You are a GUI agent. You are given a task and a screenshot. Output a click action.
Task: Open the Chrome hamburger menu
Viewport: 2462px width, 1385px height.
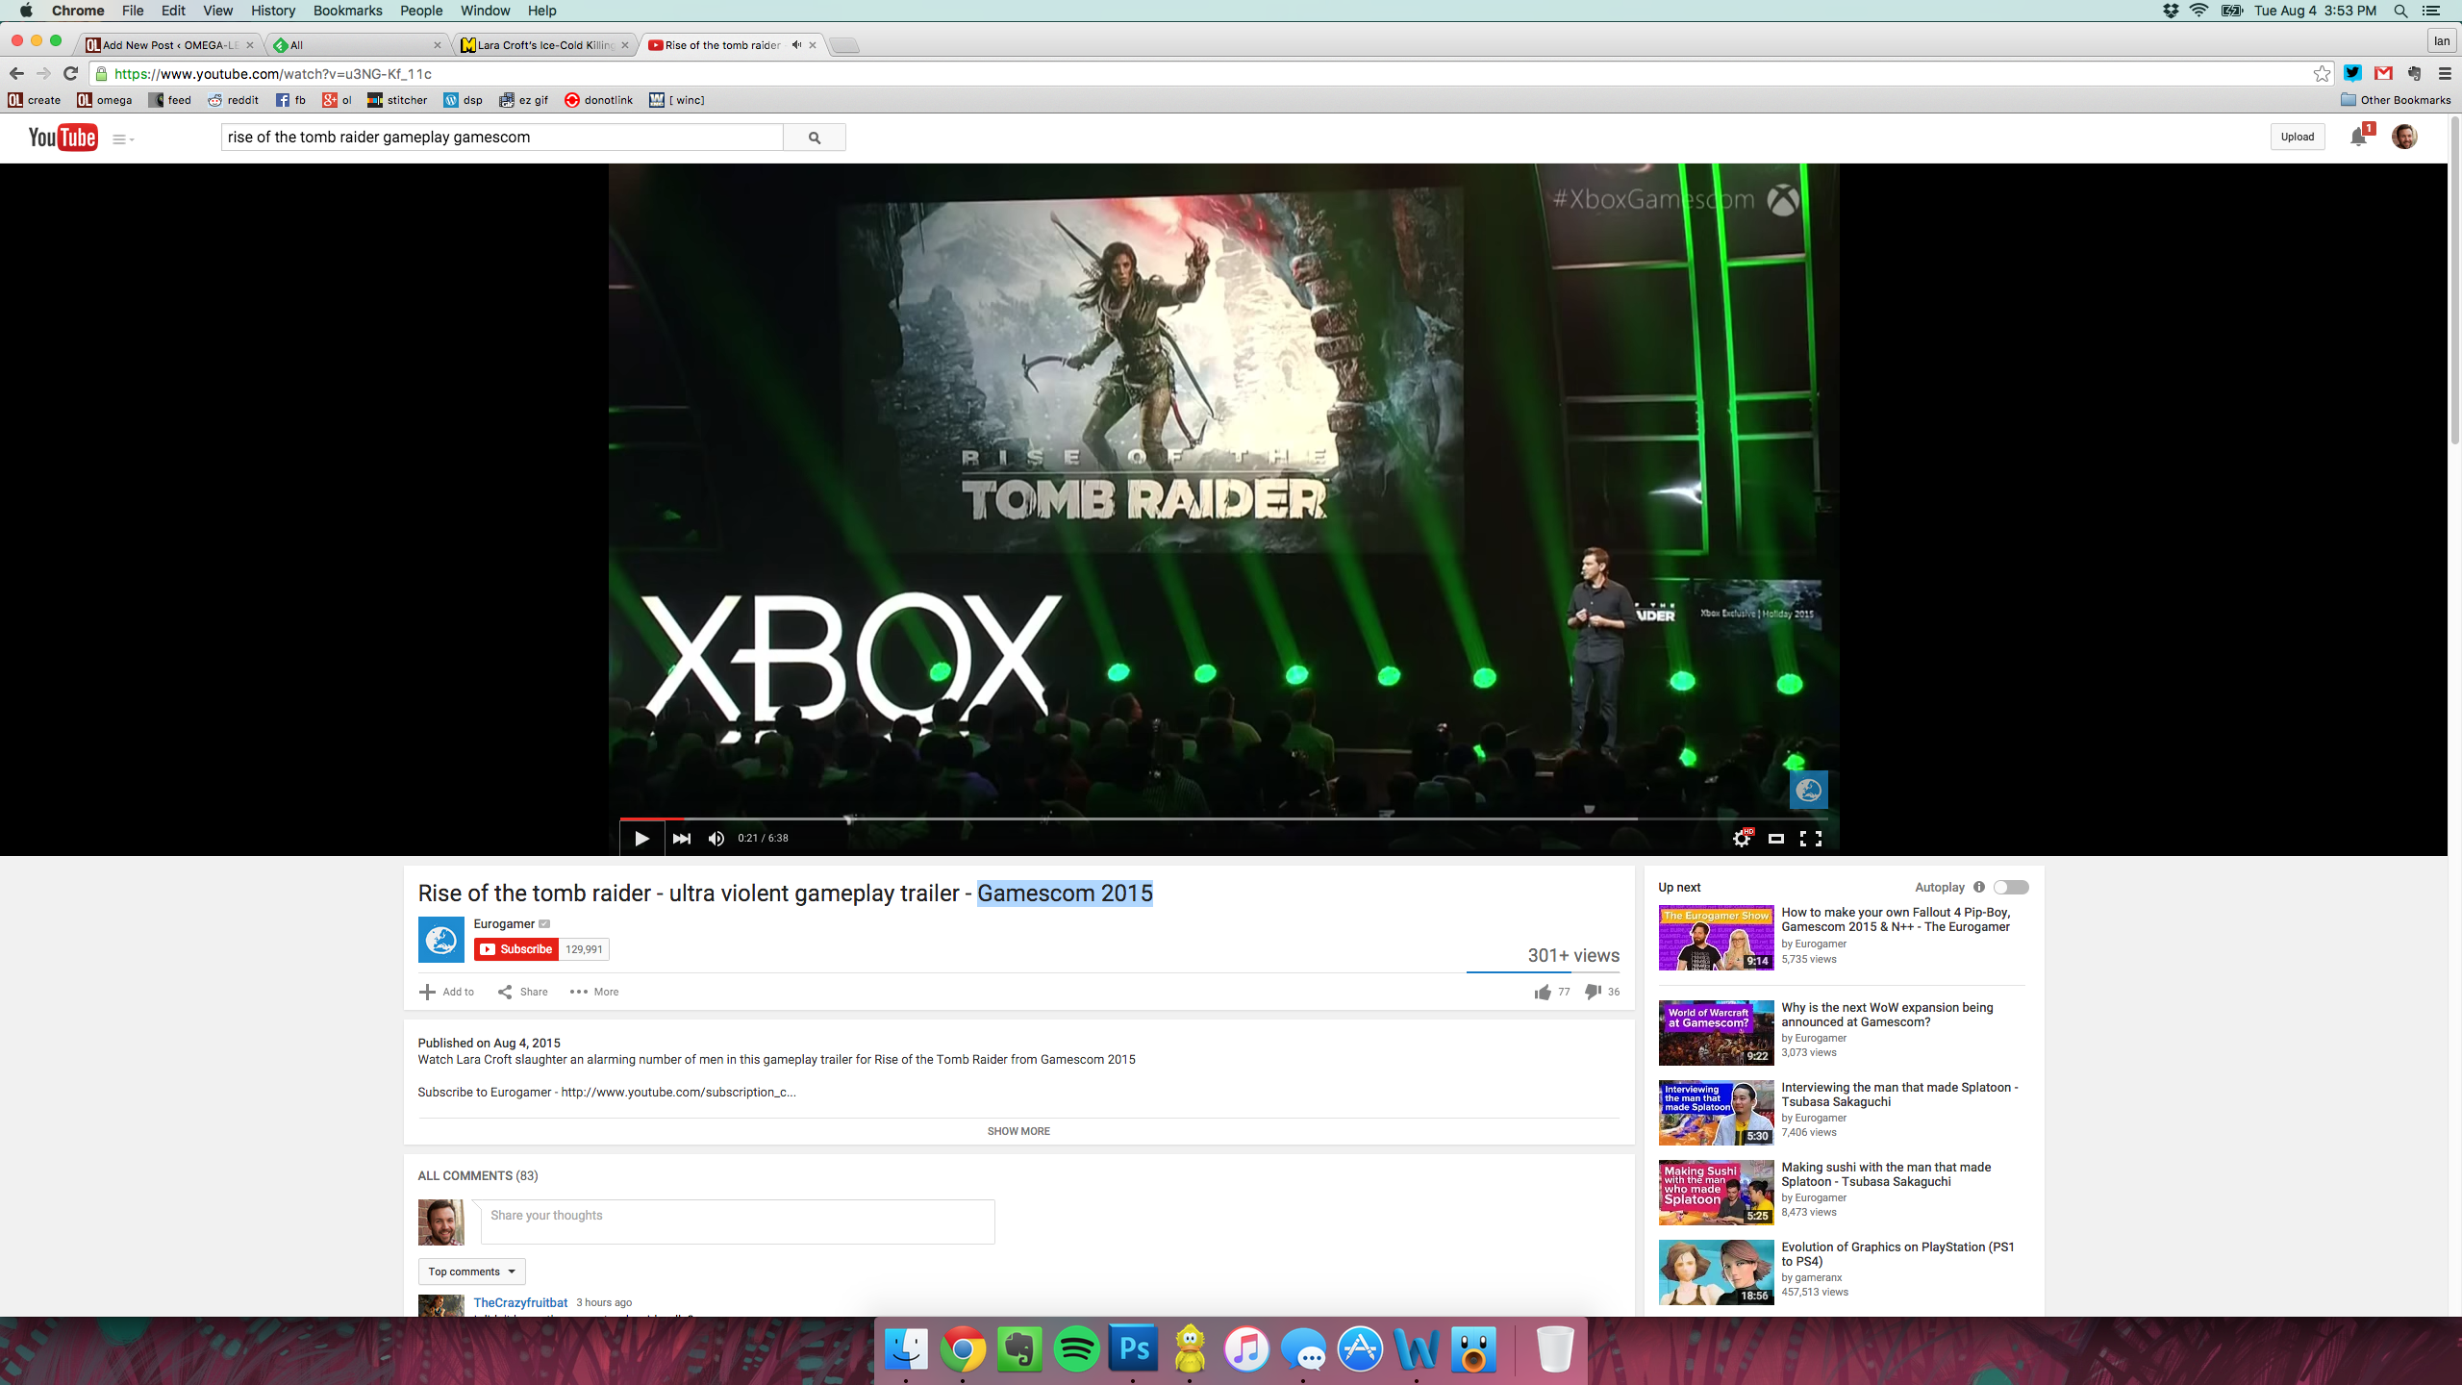pos(2445,73)
